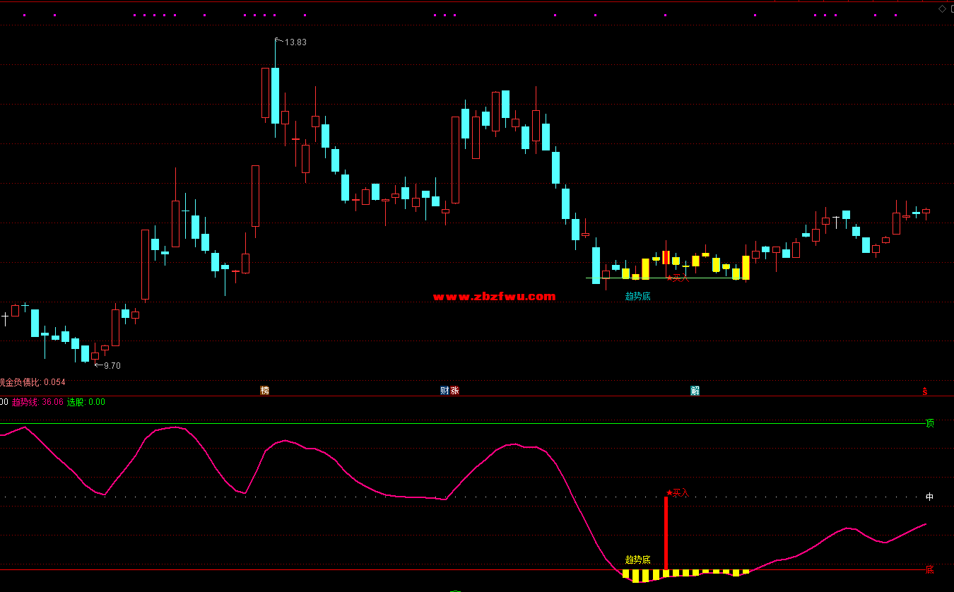Click the red 涨 marker icon
The height and width of the screenshot is (592, 954).
pos(454,391)
